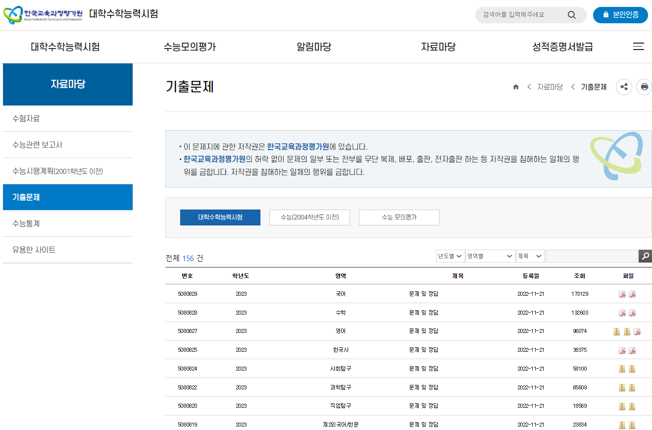Open the PDF file for 2023 국어 questions
652x430 pixels.
[x=622, y=294]
